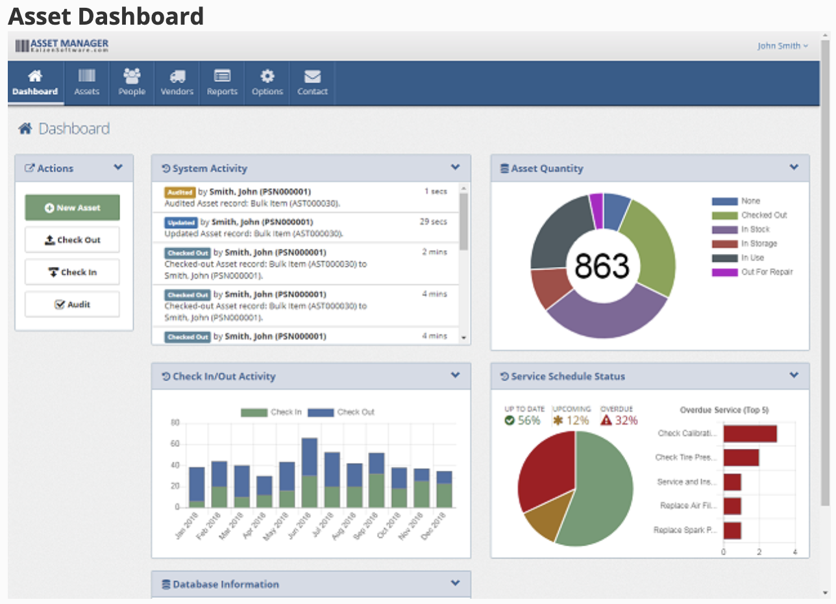Click the Checked Out legend color swatch
836x604 pixels.
[724, 216]
